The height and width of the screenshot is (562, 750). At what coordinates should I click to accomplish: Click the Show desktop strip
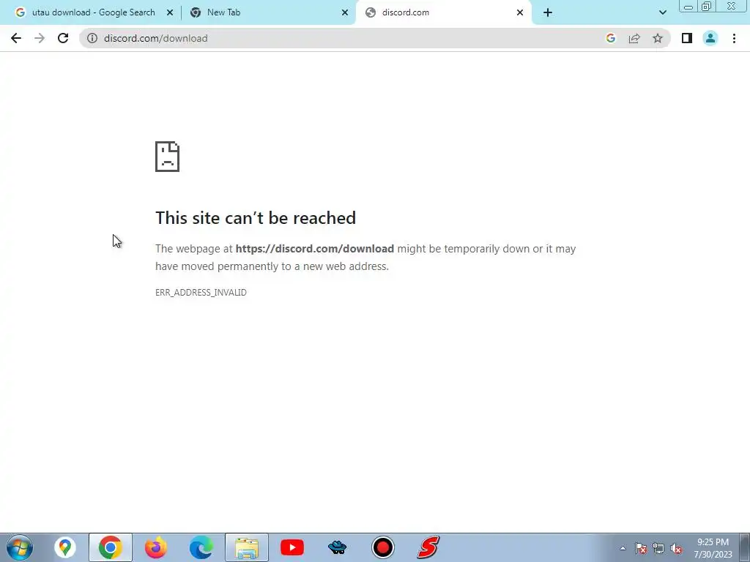(745, 547)
